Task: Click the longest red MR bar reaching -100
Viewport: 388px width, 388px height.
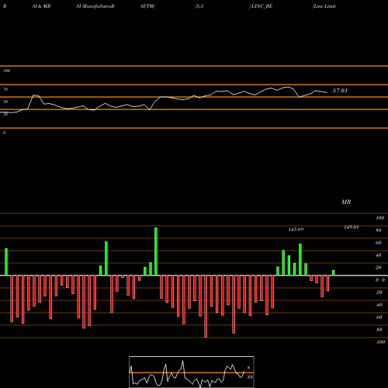Action: coord(206,307)
